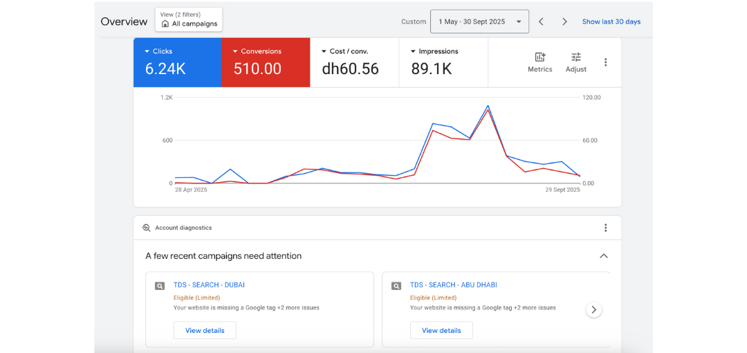Image resolution: width=747 pixels, height=353 pixels.
Task: Open the Clicks metric dropdown
Action: click(158, 51)
